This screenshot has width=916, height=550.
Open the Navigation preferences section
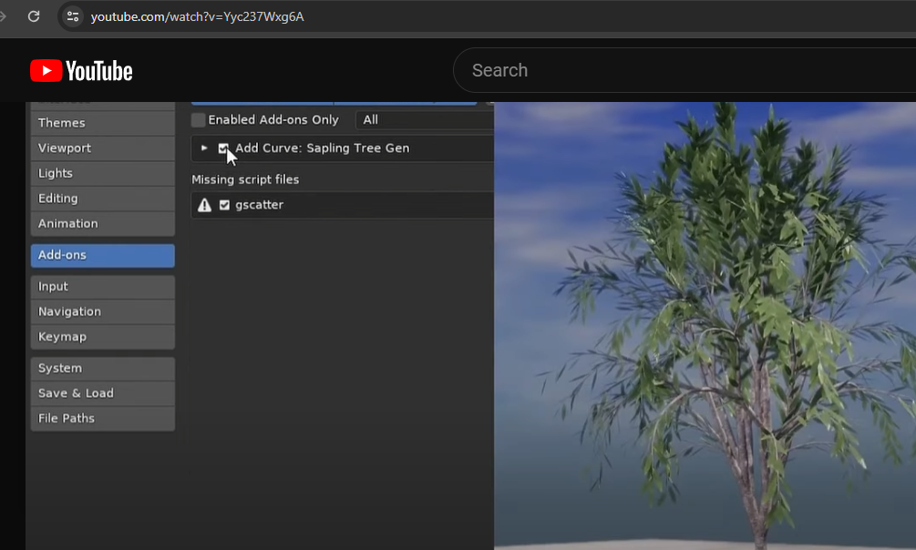pos(103,311)
